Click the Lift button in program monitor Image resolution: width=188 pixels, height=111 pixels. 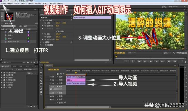click(x=169, y=62)
